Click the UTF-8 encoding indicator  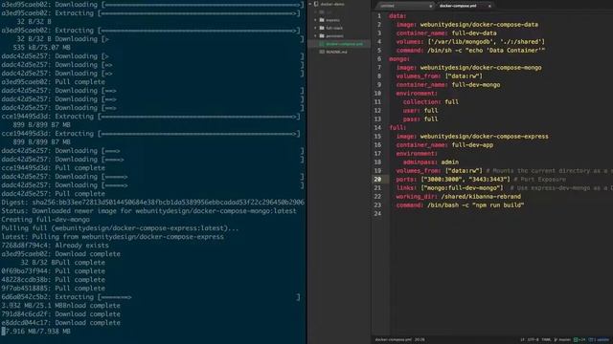tap(533, 340)
